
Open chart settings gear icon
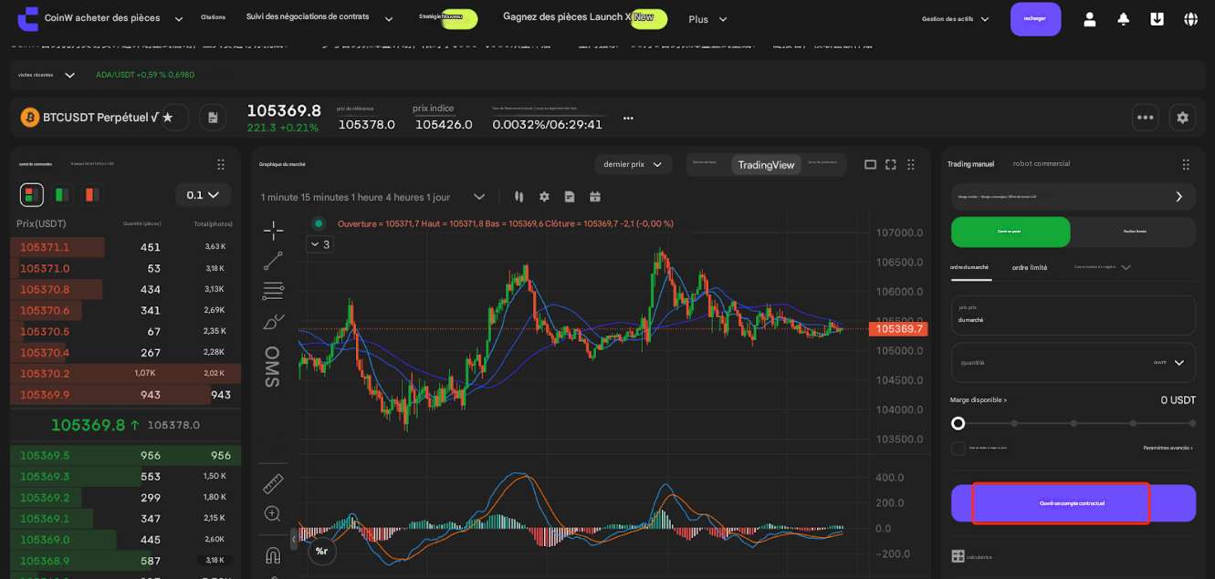[544, 196]
